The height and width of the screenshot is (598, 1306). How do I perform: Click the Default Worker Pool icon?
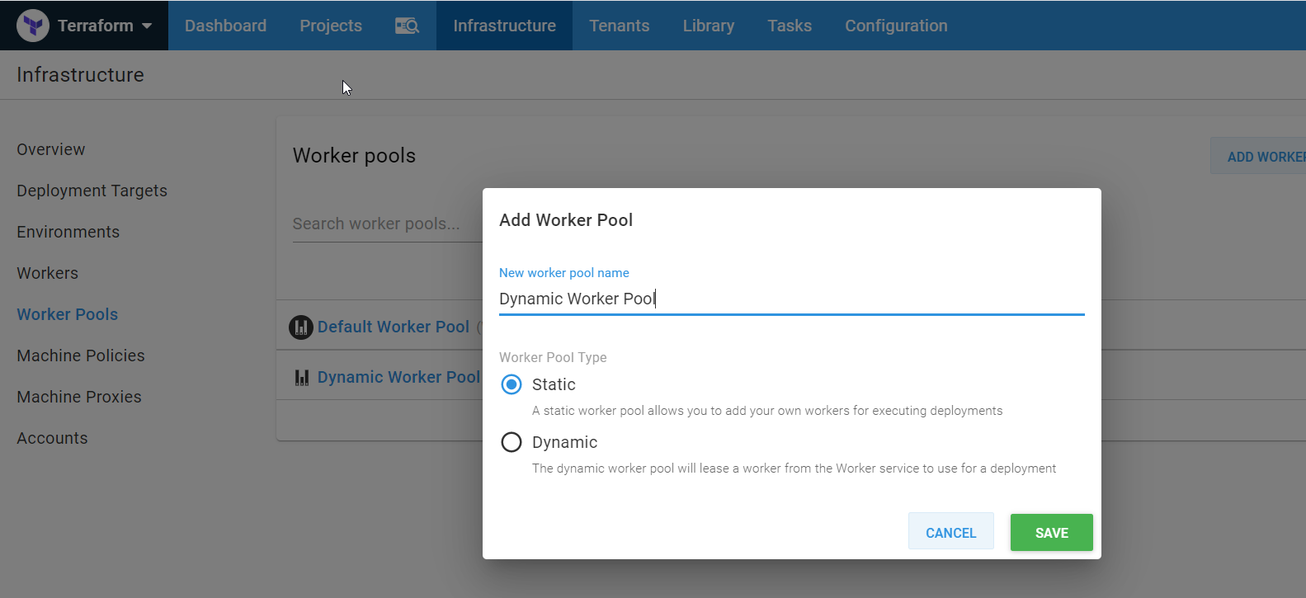pos(301,327)
